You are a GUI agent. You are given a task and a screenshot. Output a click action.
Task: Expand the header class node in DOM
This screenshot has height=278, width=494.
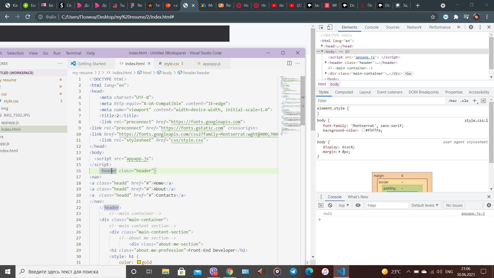point(326,63)
